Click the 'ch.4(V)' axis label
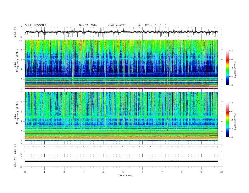The image size is (249, 193). pyautogui.click(x=15, y=162)
